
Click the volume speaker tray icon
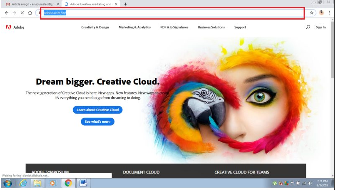[310, 184]
